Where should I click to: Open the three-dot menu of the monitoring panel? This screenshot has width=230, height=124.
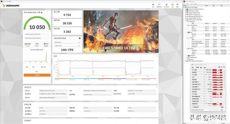[x=157, y=56]
